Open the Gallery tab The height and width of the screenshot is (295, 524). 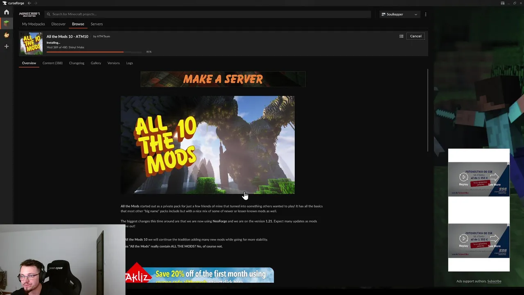tap(96, 63)
